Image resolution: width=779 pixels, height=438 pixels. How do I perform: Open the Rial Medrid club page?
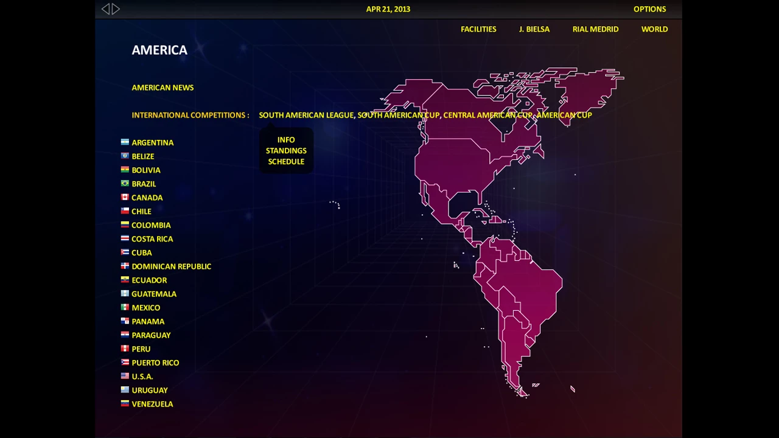(595, 29)
